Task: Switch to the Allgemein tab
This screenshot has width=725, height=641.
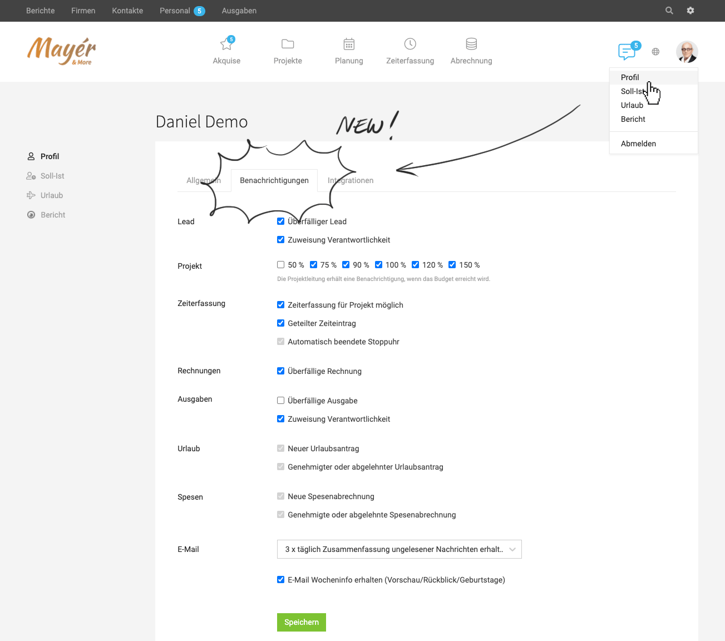Action: 204,180
